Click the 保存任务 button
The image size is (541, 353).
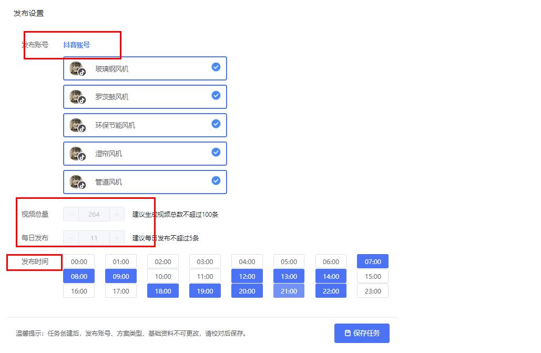click(x=363, y=333)
